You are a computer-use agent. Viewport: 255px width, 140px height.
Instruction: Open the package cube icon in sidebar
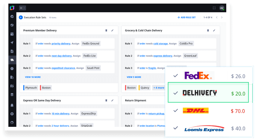coord(12,25)
